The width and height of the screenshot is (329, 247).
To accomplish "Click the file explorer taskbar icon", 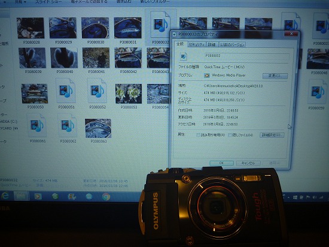I will click(x=21, y=196).
